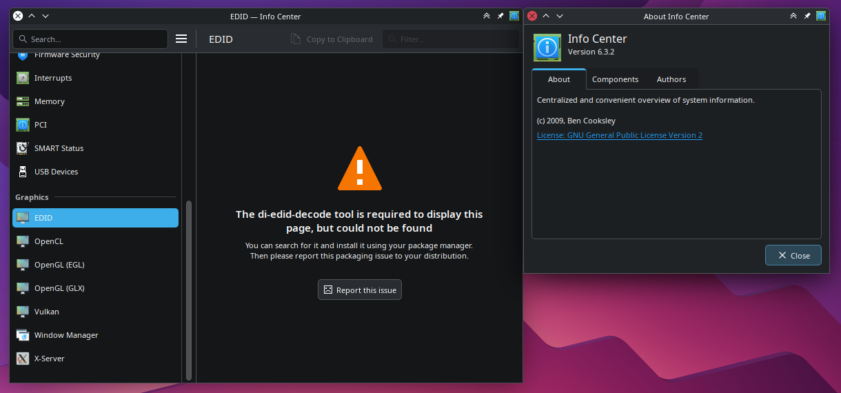The width and height of the screenshot is (841, 393).
Task: Open the Interrupts page icon
Action: 23,78
